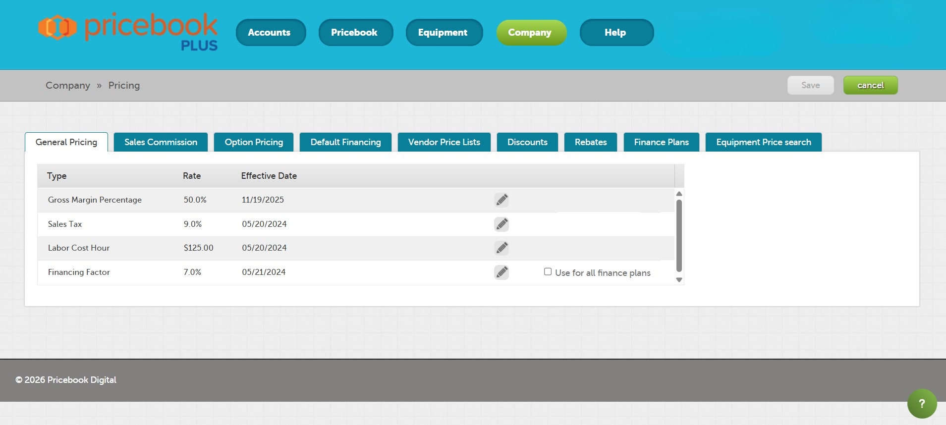This screenshot has width=946, height=425.
Task: Click the pricing table scrollbar thumb
Action: point(679,235)
